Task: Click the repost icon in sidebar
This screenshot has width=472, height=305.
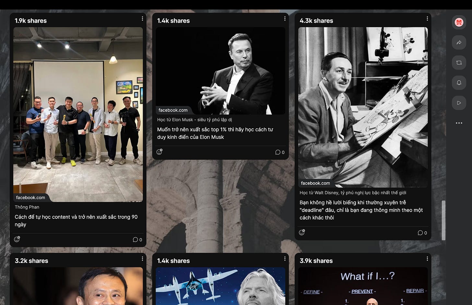Action: pyautogui.click(x=459, y=63)
